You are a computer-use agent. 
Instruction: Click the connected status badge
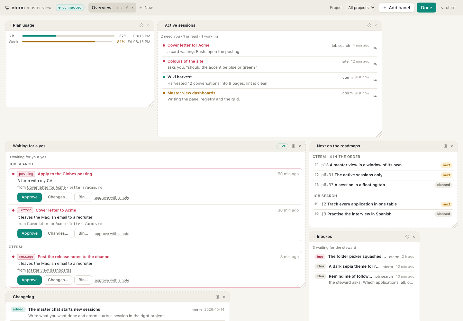click(x=70, y=8)
